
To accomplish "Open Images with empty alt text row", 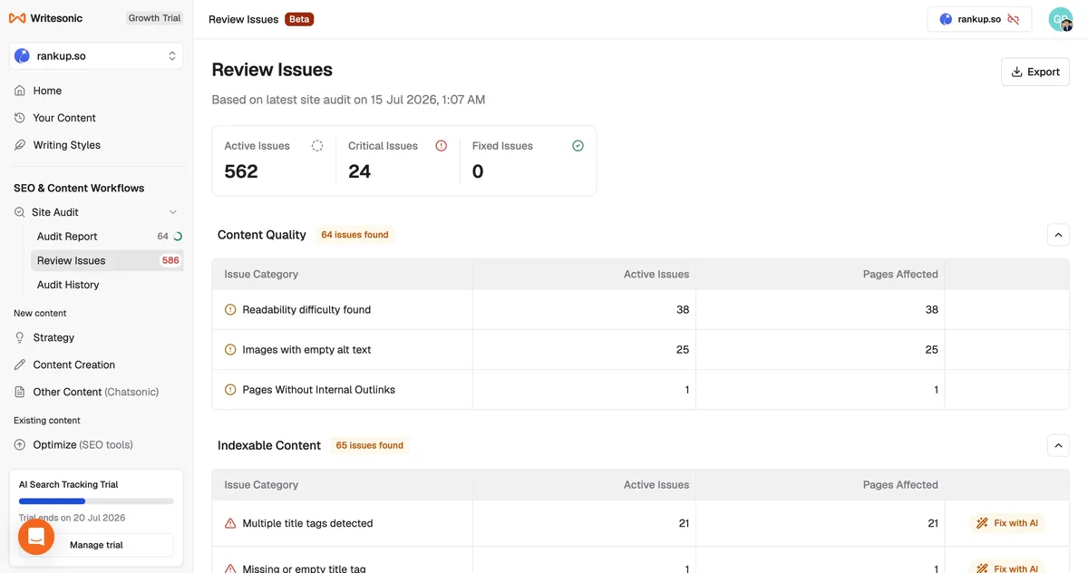I will [641, 349].
